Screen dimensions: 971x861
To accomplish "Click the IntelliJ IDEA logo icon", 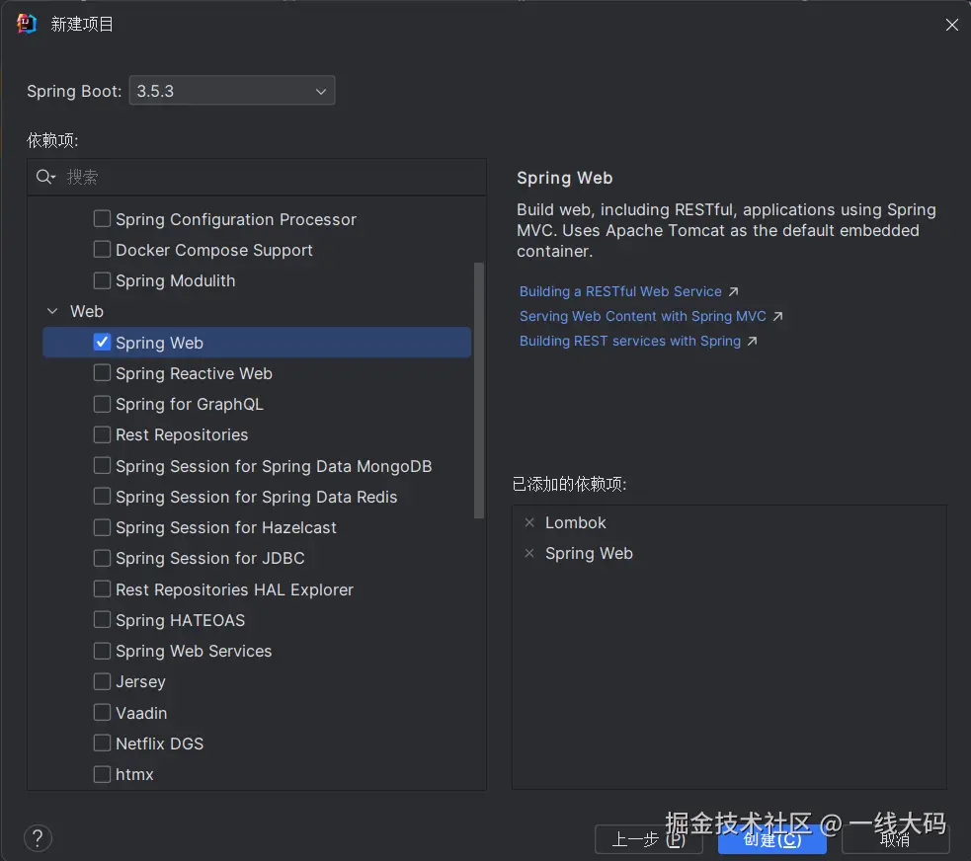I will click(27, 24).
